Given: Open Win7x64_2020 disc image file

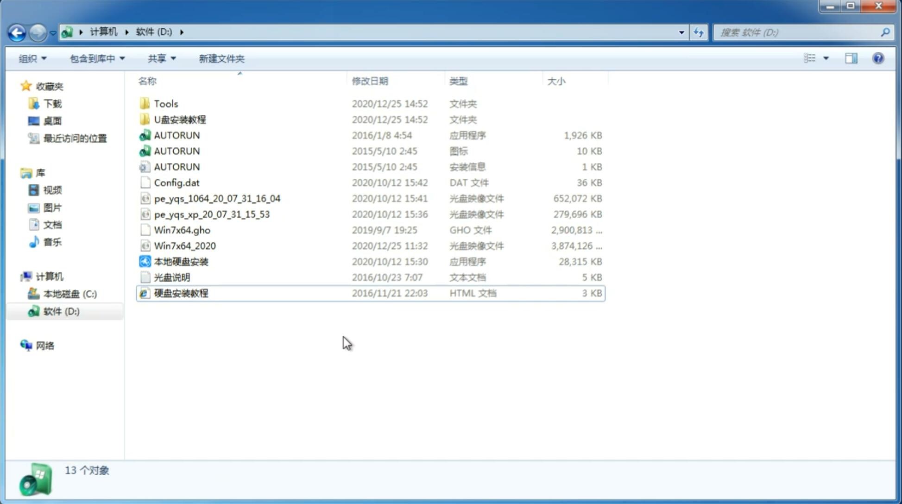Looking at the screenshot, I should 184,246.
